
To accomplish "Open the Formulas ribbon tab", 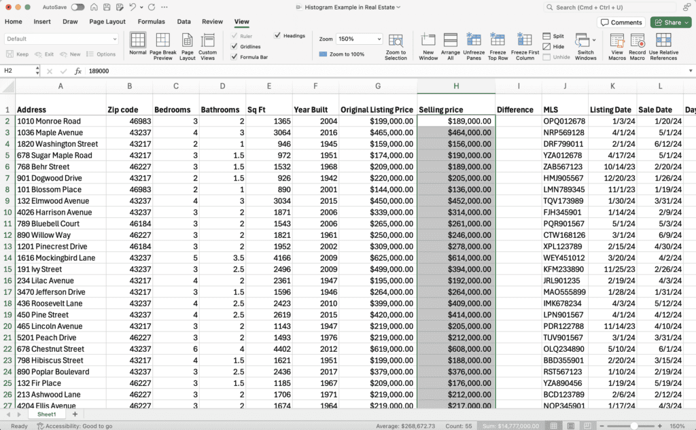I will [151, 22].
